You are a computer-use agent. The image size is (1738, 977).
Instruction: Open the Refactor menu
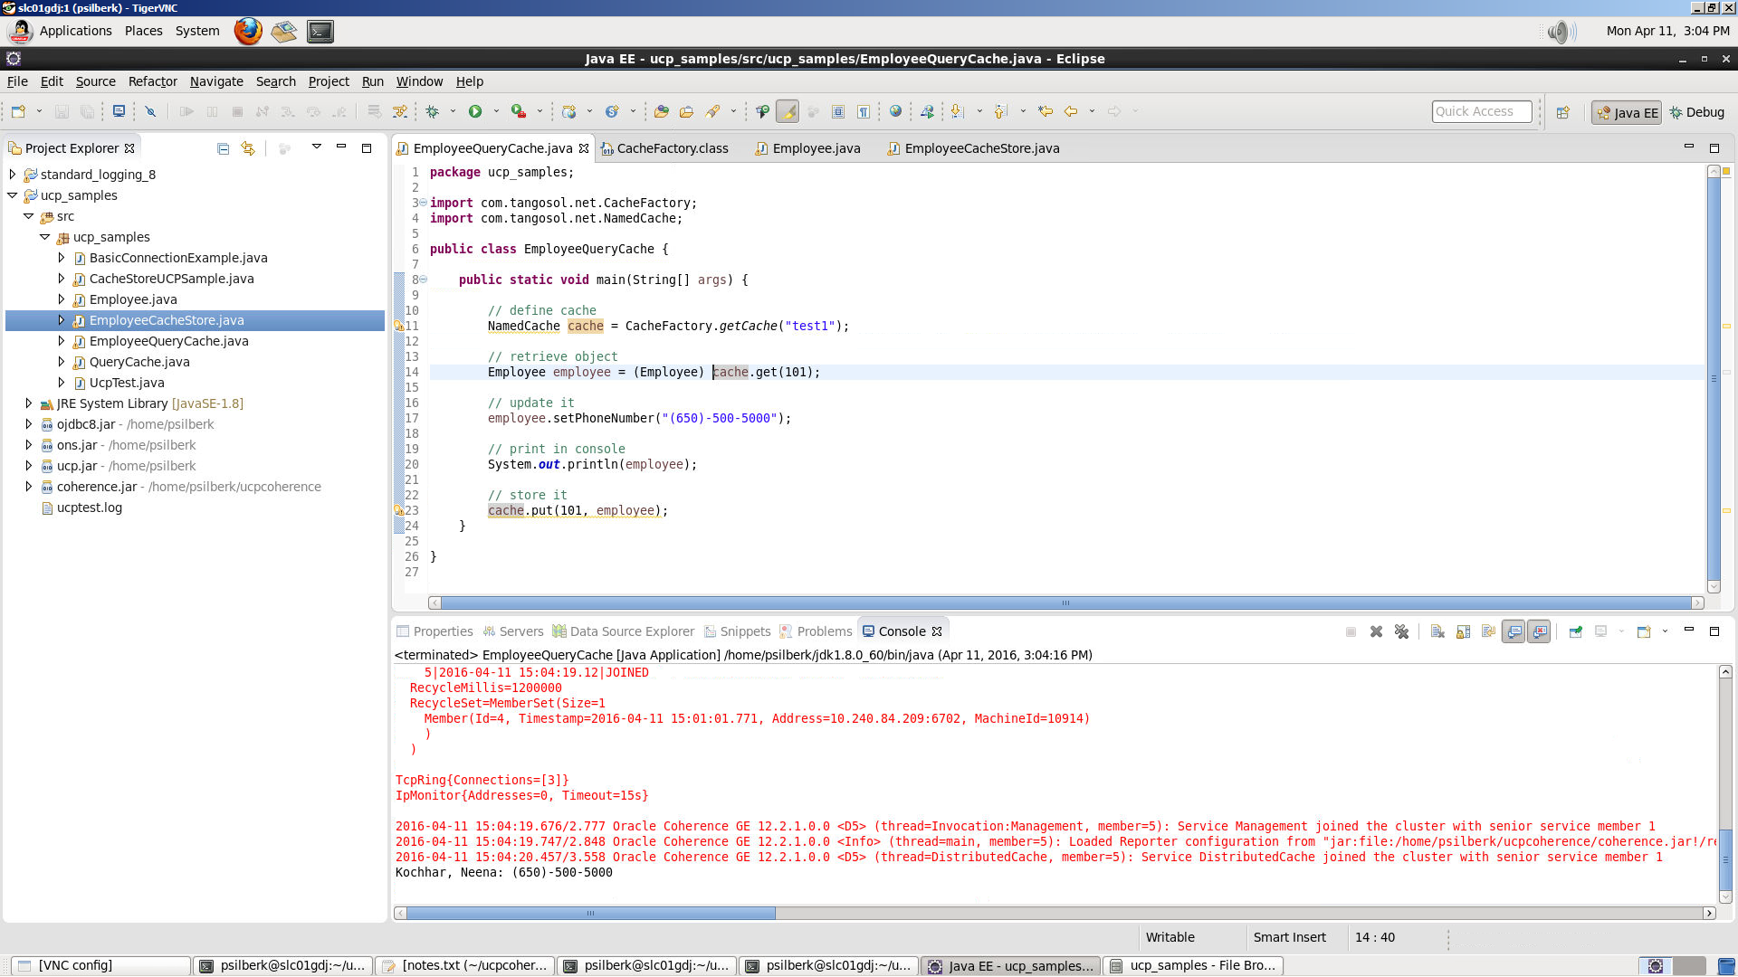[152, 81]
